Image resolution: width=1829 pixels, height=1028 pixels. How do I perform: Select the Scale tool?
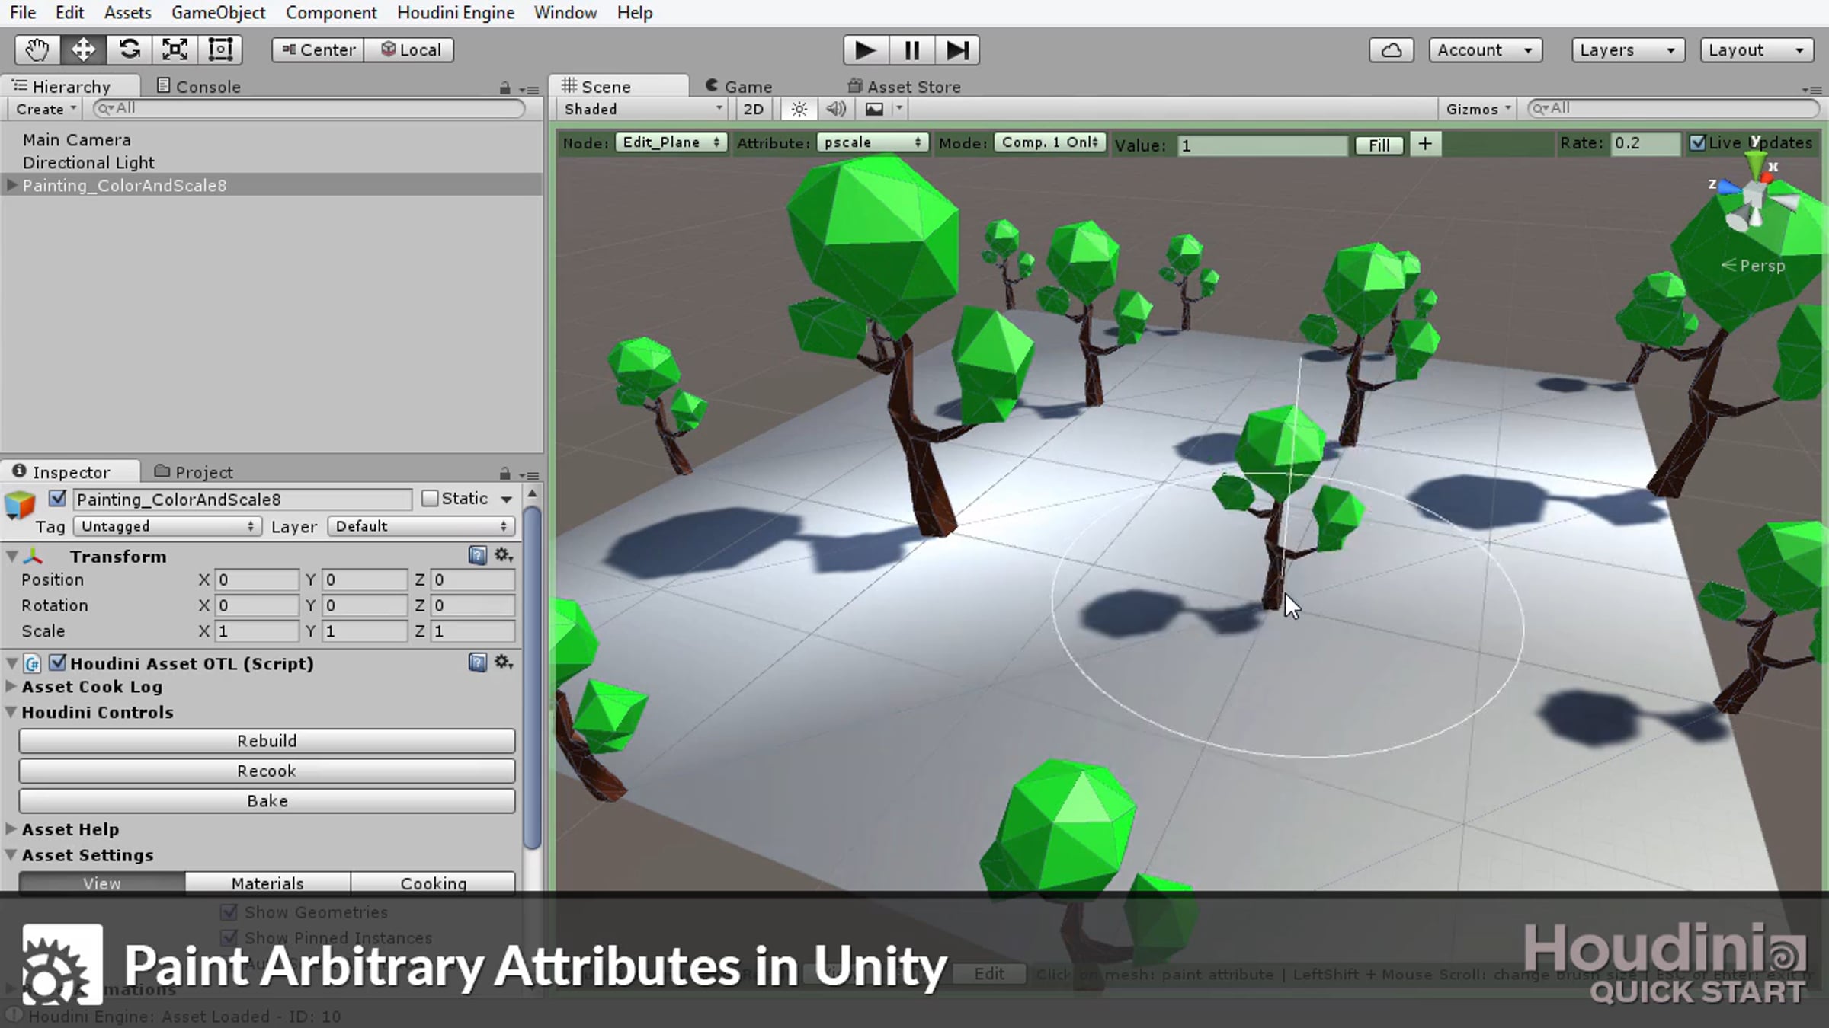(x=175, y=50)
